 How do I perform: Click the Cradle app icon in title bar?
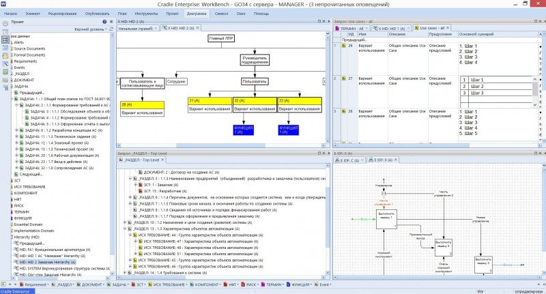[4, 3]
